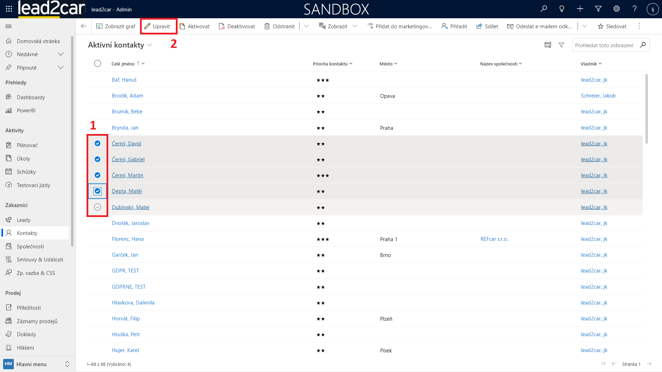Open Leady in the sidebar
Screen dimensions: 662x372
(23, 220)
